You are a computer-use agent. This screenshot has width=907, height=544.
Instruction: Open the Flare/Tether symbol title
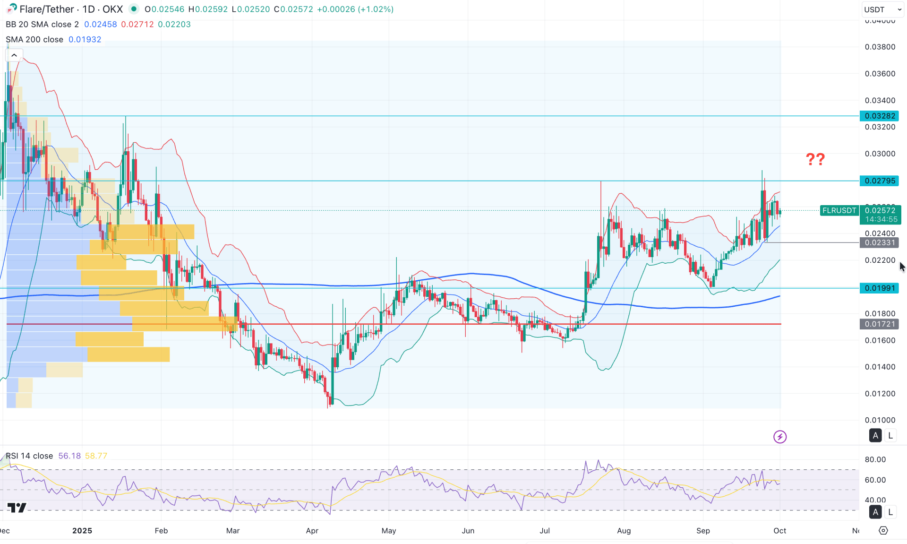(x=46, y=9)
